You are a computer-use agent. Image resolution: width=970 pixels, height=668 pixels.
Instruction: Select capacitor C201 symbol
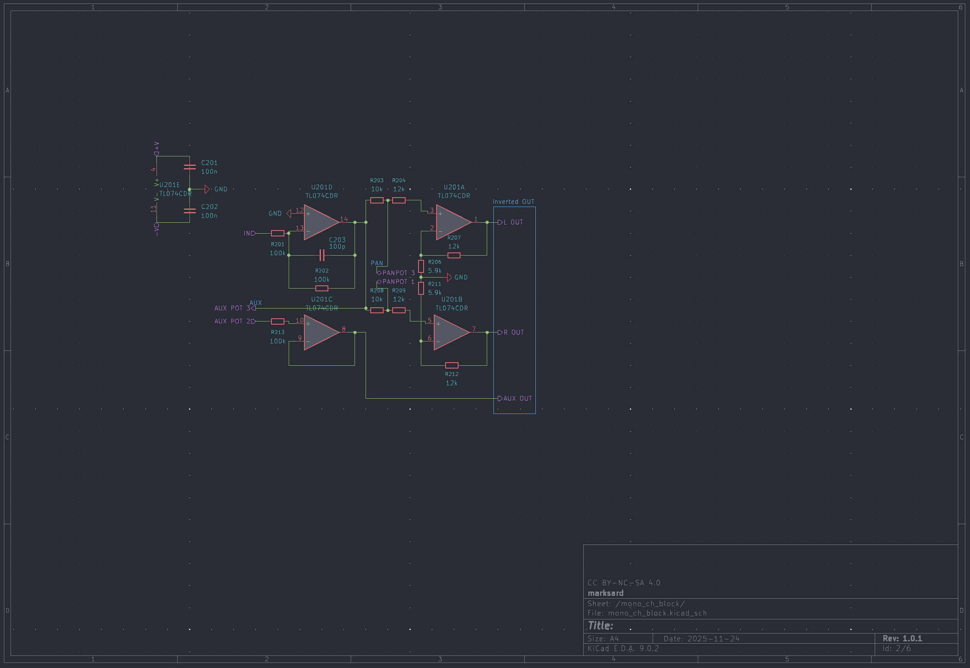click(x=190, y=167)
